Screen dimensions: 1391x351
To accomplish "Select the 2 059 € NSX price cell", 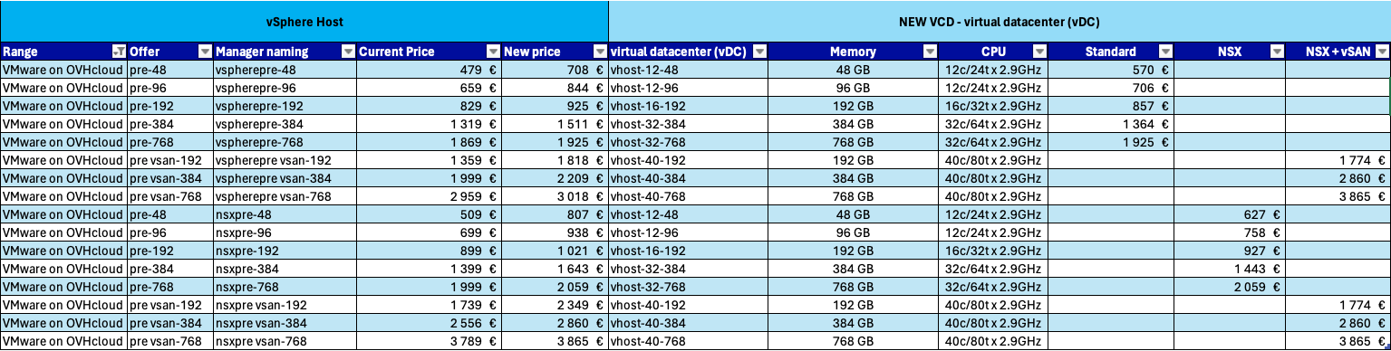I will coord(1230,287).
